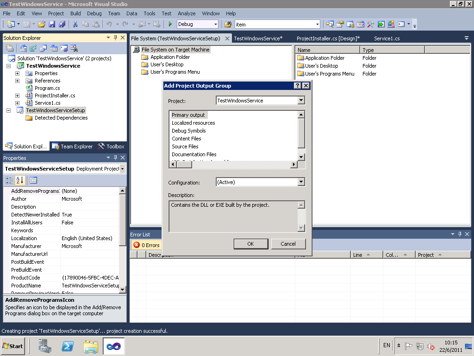Viewport: 474px width, 356px height.
Task: Click the Cut scissors icon
Action: (x=75, y=24)
